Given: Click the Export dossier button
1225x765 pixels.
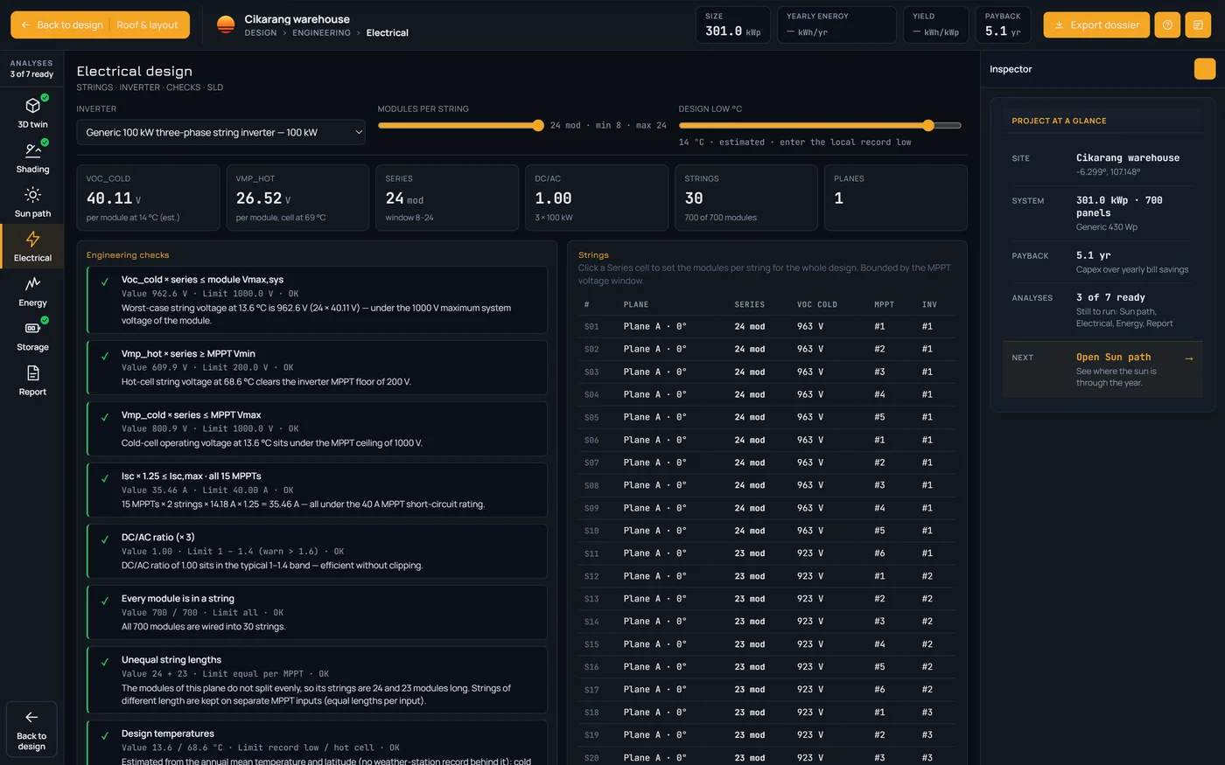Looking at the screenshot, I should click(1096, 24).
